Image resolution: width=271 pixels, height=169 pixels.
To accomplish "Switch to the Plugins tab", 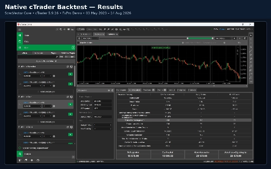I will (x=53, y=53).
